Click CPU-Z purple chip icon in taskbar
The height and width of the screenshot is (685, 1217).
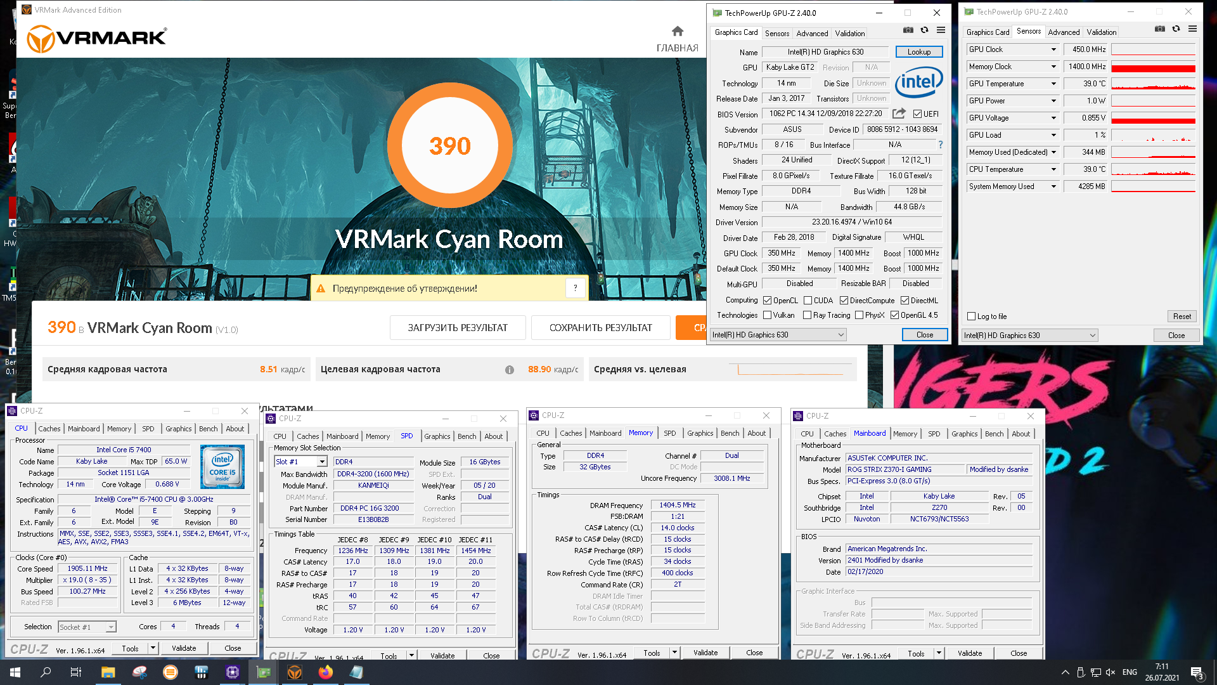233,672
